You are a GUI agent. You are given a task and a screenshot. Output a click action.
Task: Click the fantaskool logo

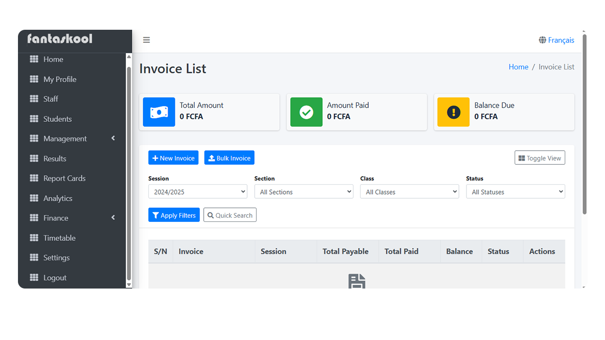point(60,39)
